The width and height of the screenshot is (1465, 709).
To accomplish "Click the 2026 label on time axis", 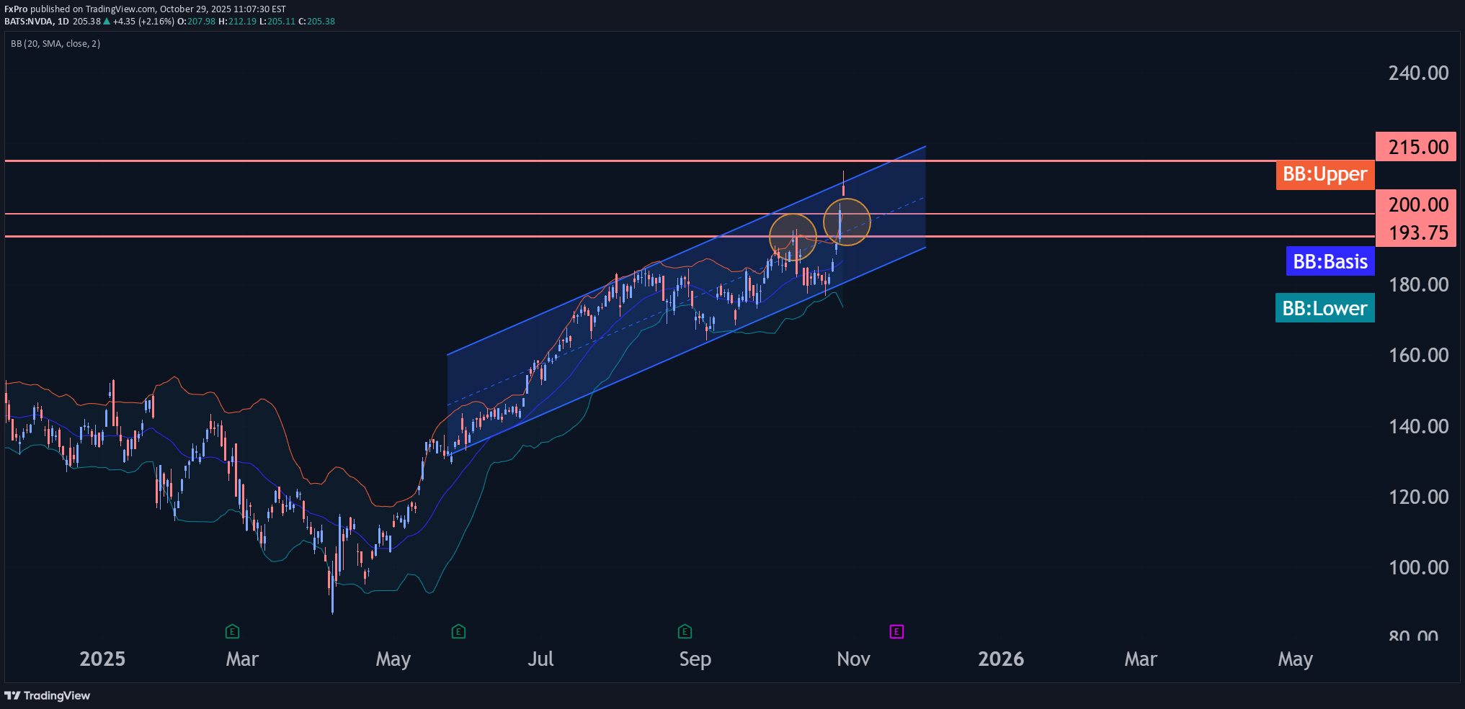I will click(1000, 659).
